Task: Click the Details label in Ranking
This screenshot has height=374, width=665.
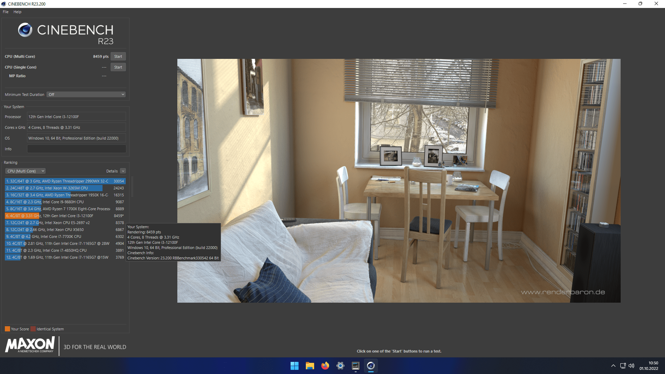Action: [x=112, y=171]
